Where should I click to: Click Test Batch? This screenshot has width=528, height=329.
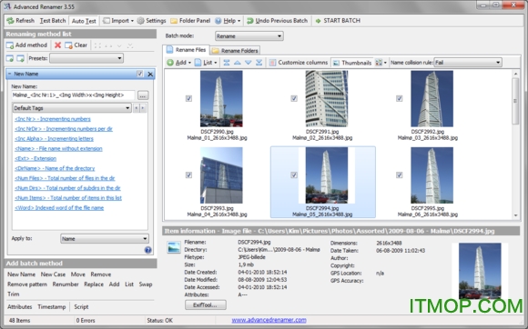53,21
